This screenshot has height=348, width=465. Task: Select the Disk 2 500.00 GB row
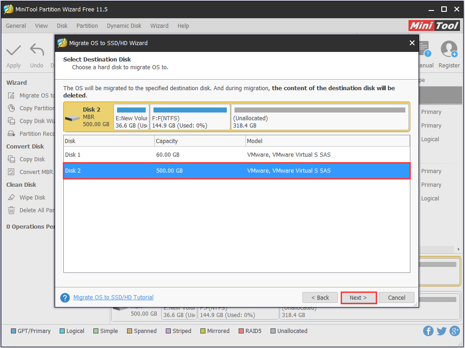coord(237,171)
